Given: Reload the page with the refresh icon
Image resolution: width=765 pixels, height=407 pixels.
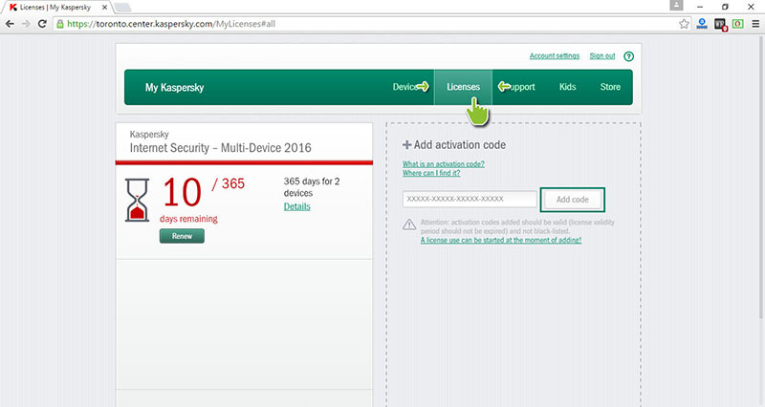Looking at the screenshot, I should tap(42, 24).
